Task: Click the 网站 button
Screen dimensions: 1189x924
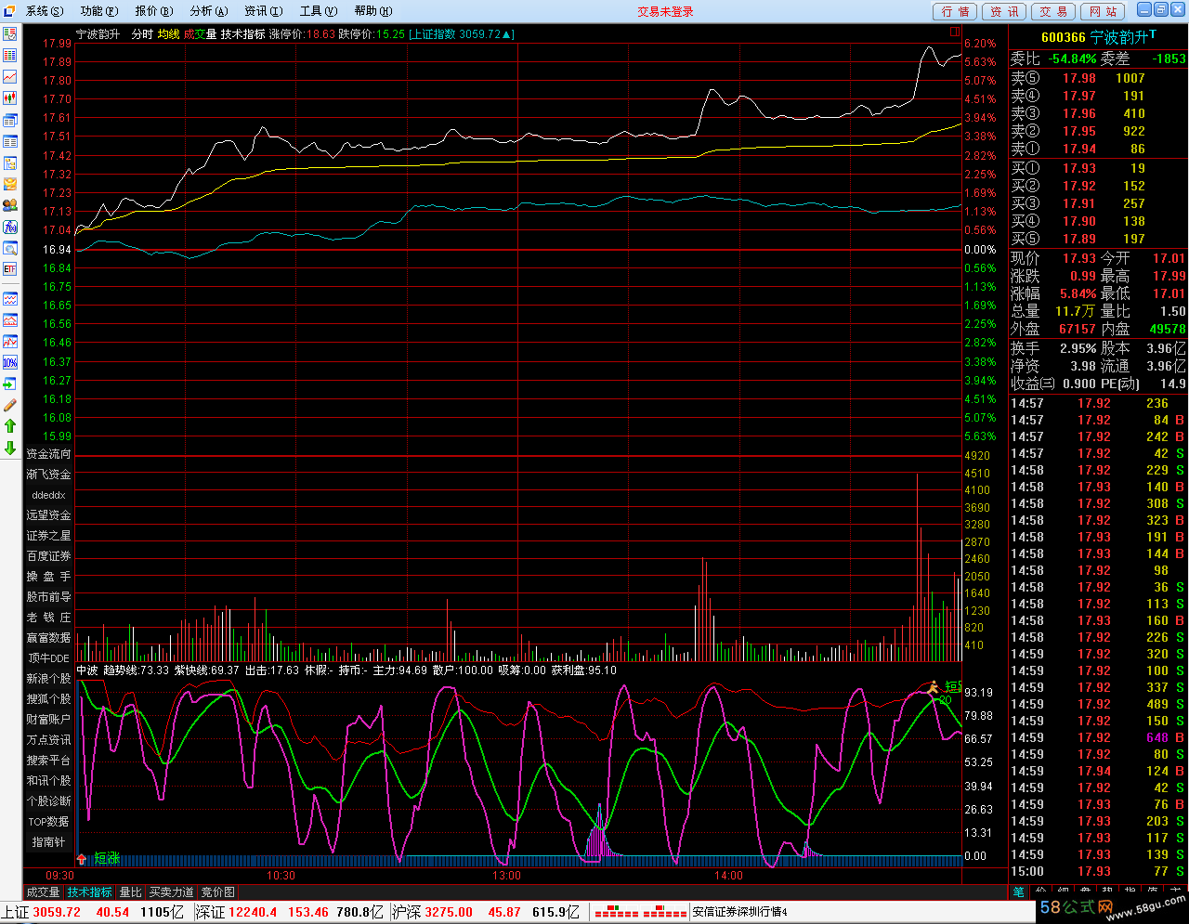Action: [1103, 11]
